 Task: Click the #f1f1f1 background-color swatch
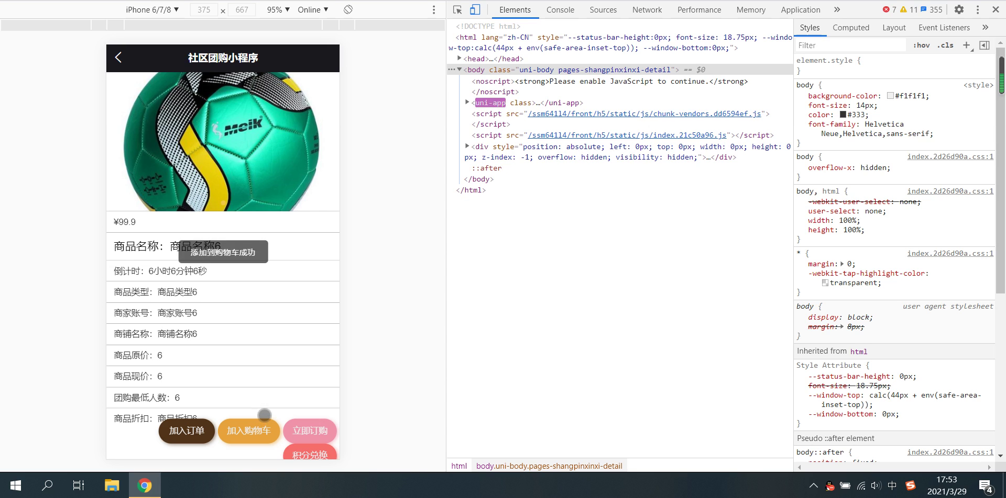point(890,96)
